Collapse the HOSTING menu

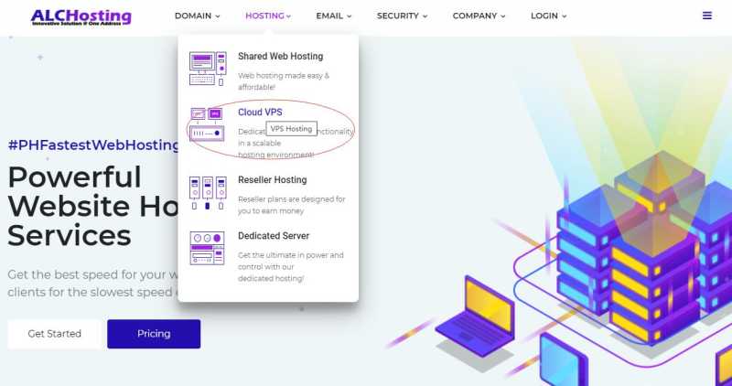[x=268, y=16]
